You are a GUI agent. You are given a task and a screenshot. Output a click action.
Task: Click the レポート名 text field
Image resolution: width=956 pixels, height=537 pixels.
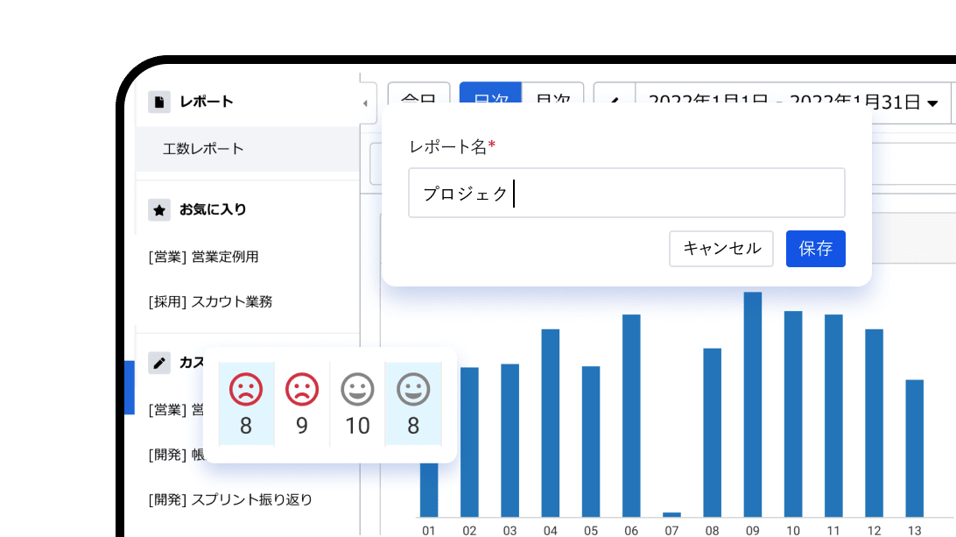pyautogui.click(x=626, y=194)
